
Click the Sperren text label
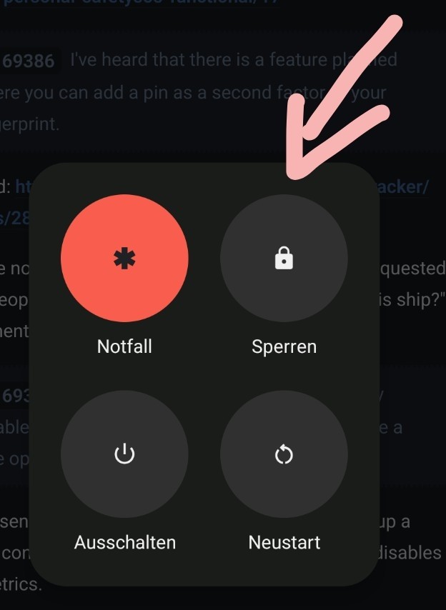pyautogui.click(x=284, y=346)
